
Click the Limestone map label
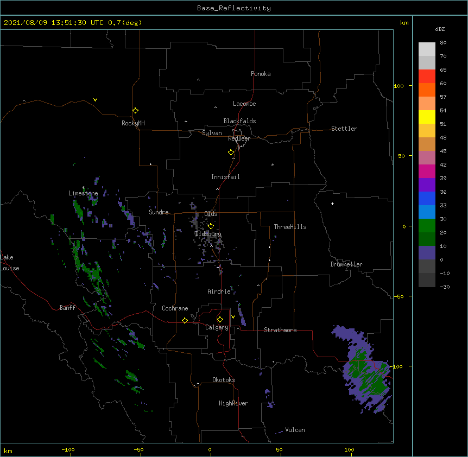[x=83, y=193]
